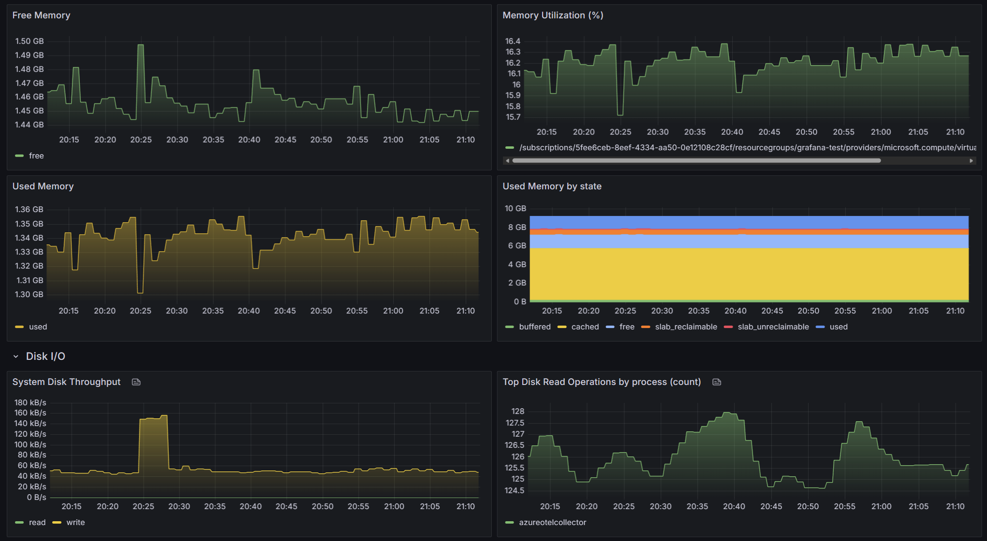987x541 pixels.
Task: Toggle the read series in disk throughput legend
Action: 37,523
